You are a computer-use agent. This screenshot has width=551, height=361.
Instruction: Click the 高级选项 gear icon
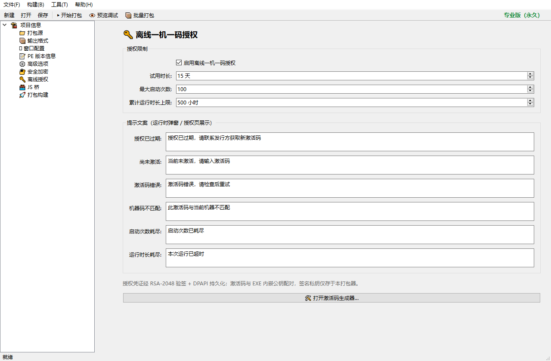click(x=22, y=64)
